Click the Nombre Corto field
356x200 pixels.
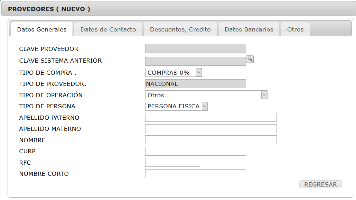pyautogui.click(x=196, y=174)
